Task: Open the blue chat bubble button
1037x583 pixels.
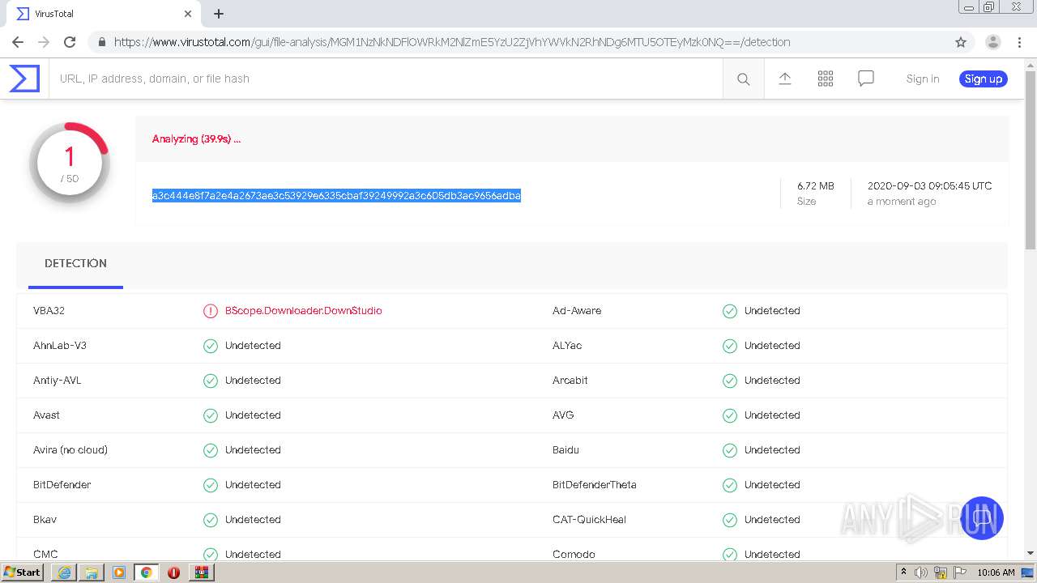Action: coord(982,518)
